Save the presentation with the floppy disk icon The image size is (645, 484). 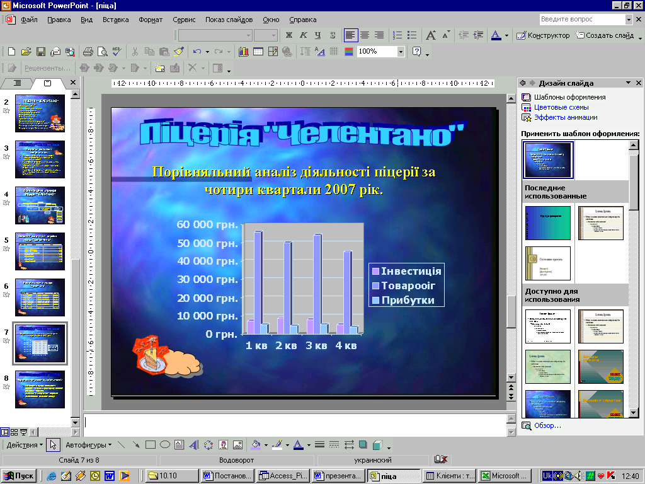tap(40, 52)
